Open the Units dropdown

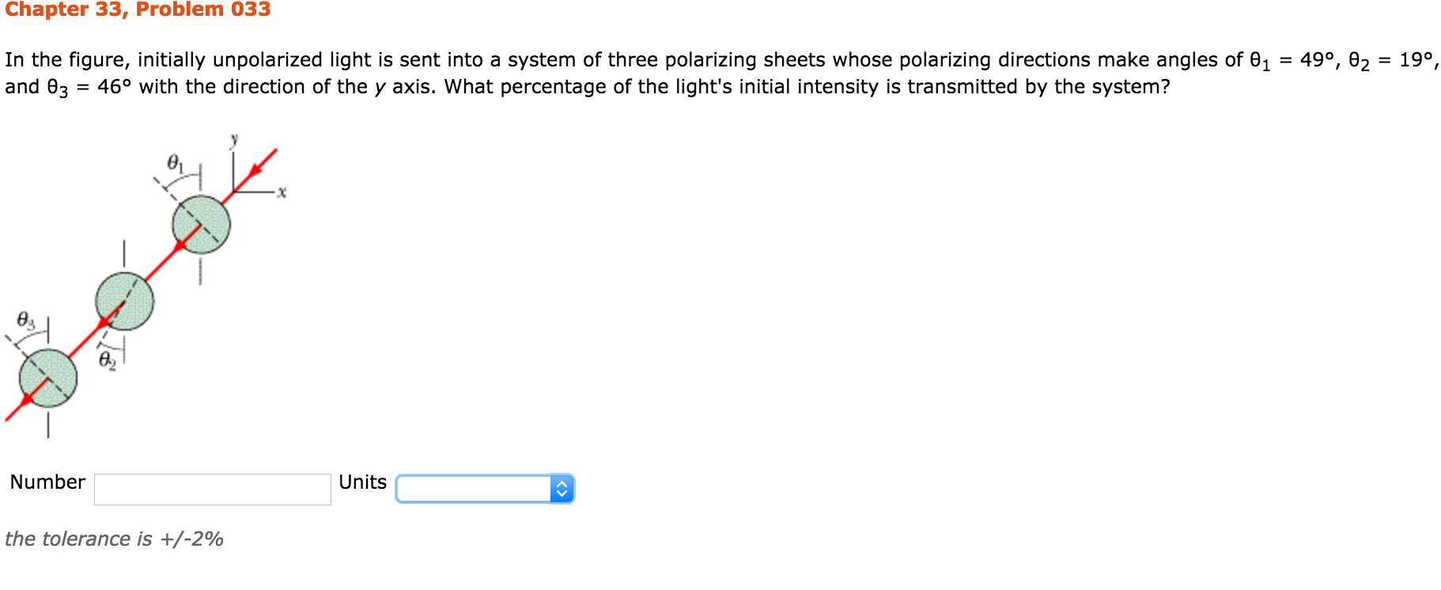[484, 488]
